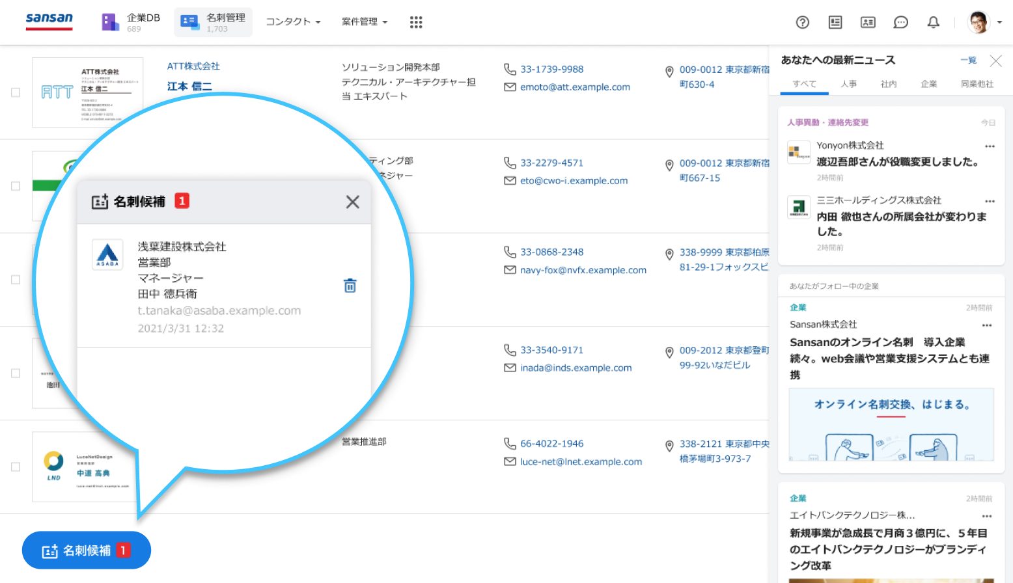Screen dimensions: 1013x583
Task: Click map pin beside いなだビル address
Action: coord(669,353)
